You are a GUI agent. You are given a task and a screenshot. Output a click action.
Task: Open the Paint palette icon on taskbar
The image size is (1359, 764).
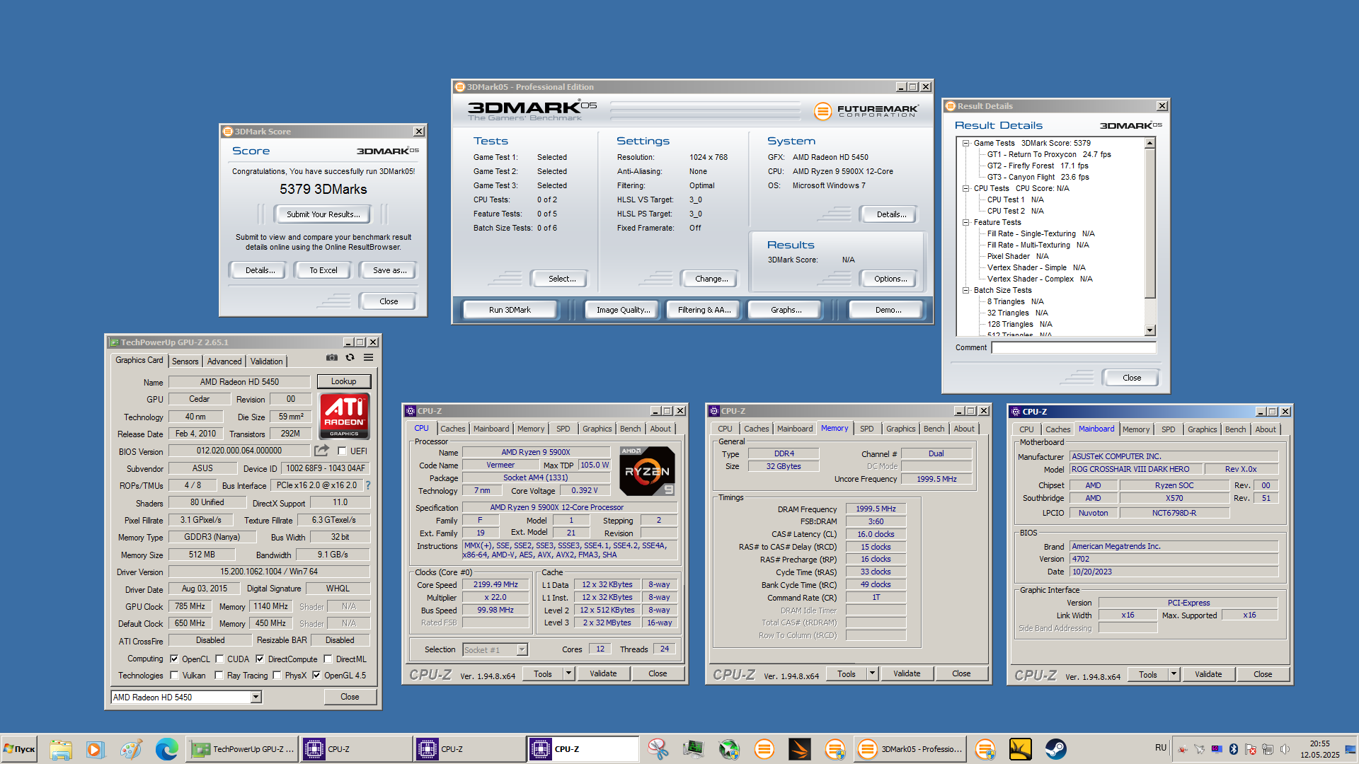(130, 749)
